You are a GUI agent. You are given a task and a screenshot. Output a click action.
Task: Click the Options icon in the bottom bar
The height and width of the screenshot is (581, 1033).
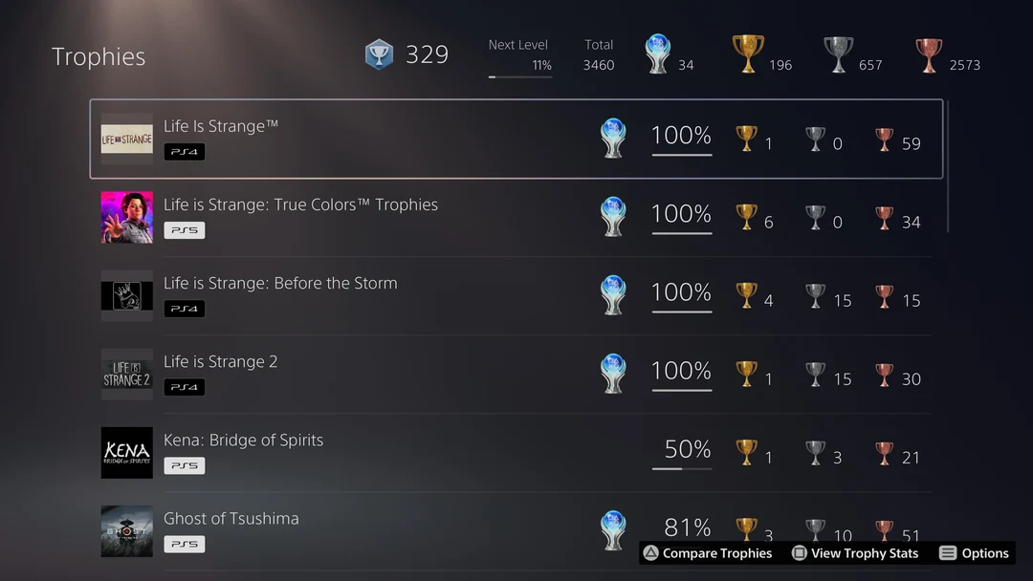[948, 553]
